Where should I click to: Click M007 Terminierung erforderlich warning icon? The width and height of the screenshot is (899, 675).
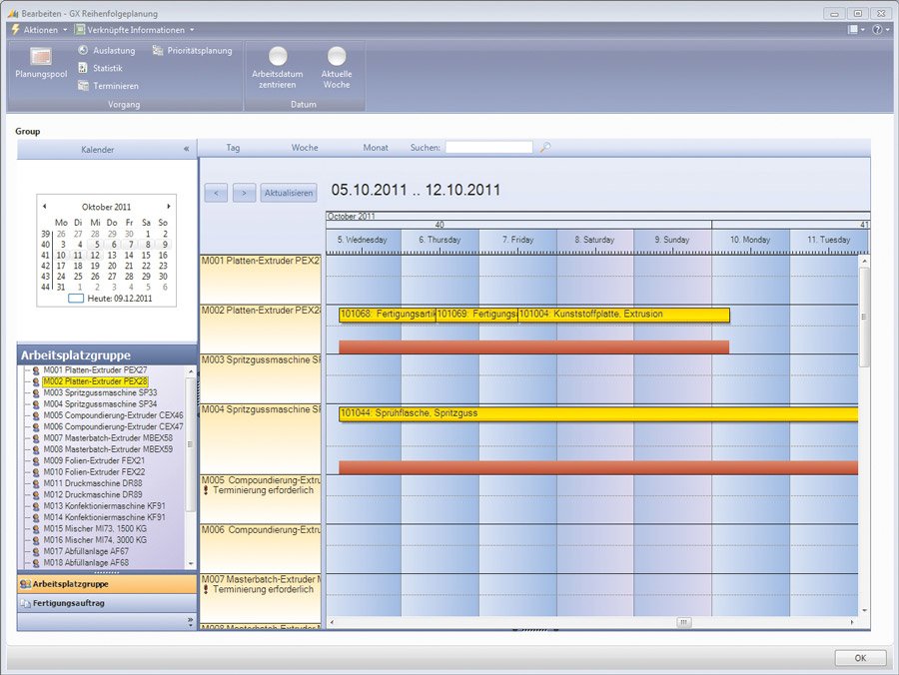pyautogui.click(x=206, y=589)
